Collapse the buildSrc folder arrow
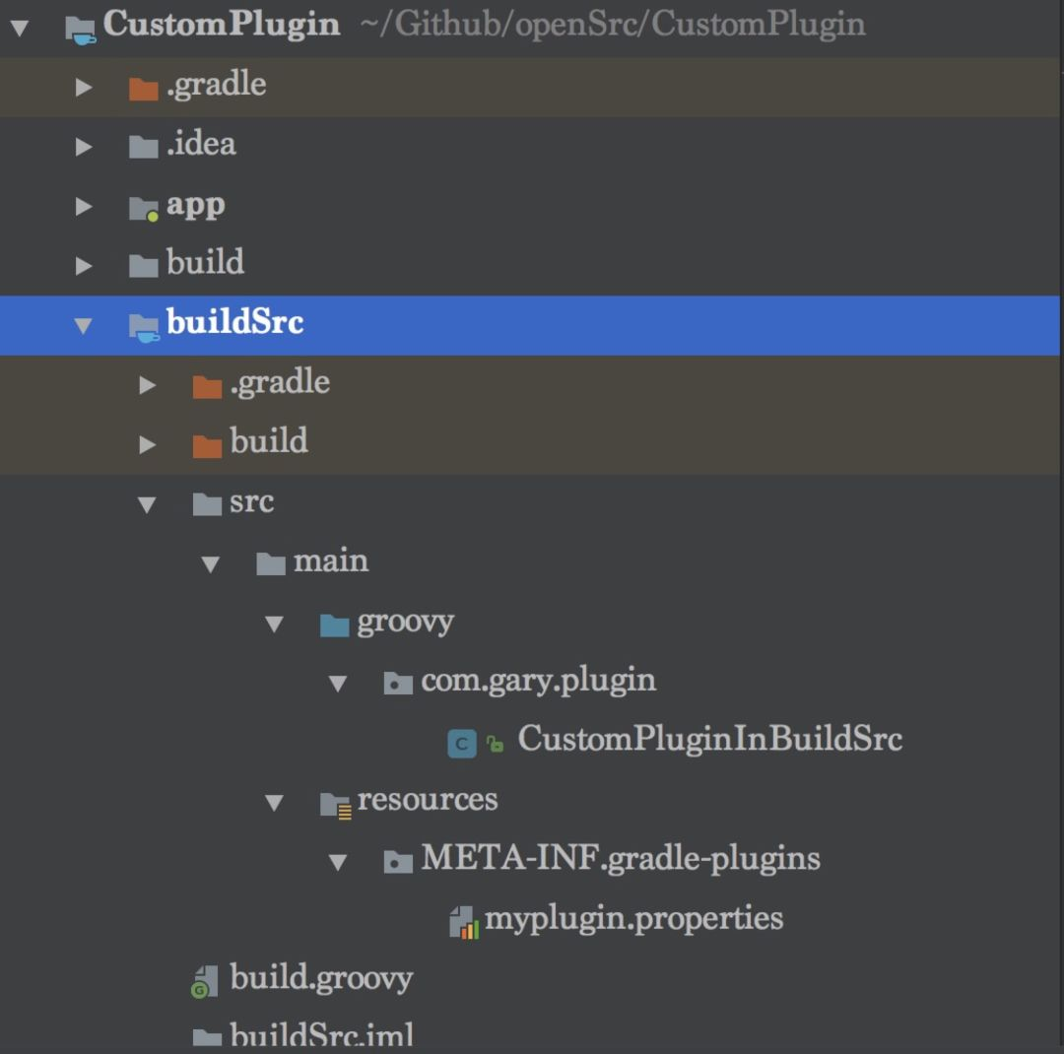The width and height of the screenshot is (1064, 1054). (84, 326)
